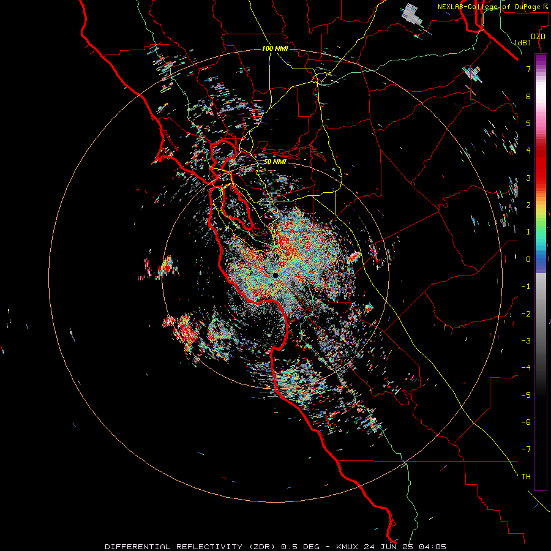Click the "5" value on color scale

[528, 123]
